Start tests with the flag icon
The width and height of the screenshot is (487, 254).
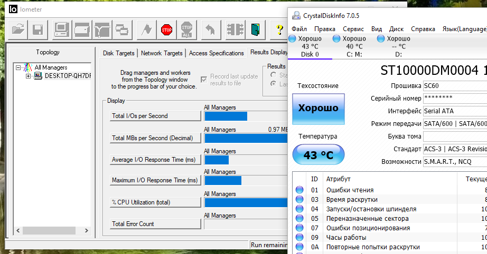coord(147,30)
